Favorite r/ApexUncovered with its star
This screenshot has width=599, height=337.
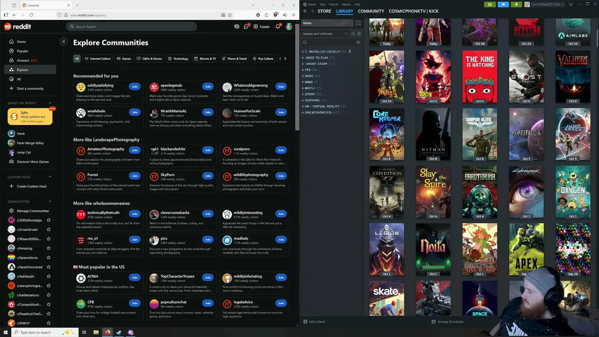pyautogui.click(x=49, y=267)
